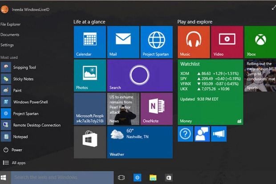The width and height of the screenshot is (276, 184).
Task: Open the OneNote tile
Action: pos(156,109)
